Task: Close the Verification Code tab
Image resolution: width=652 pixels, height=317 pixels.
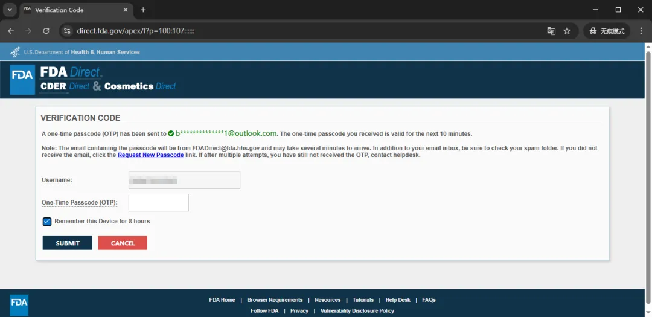Action: pos(126,10)
